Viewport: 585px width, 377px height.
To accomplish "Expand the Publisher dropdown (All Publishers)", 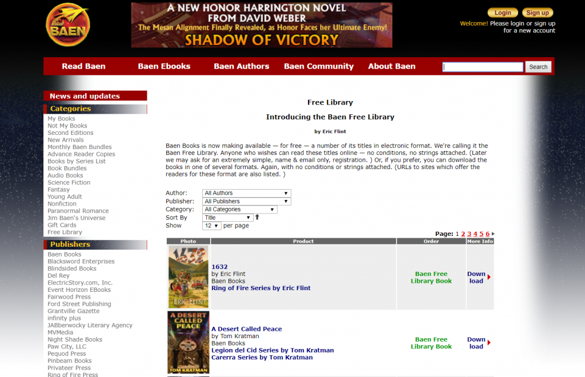I will (x=247, y=202).
